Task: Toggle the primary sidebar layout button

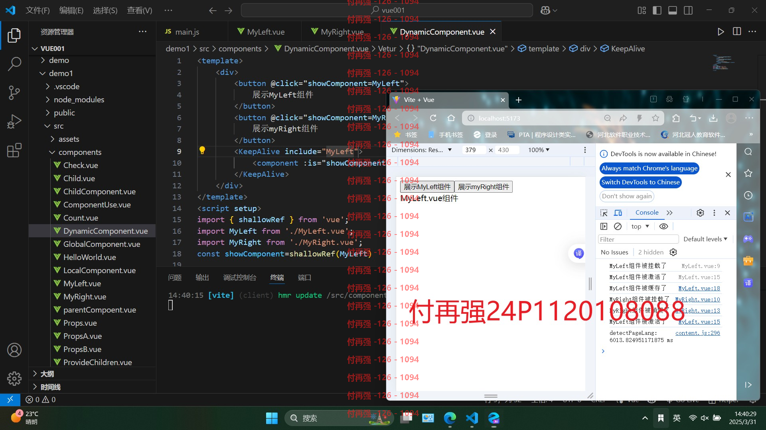Action: pyautogui.click(x=657, y=10)
